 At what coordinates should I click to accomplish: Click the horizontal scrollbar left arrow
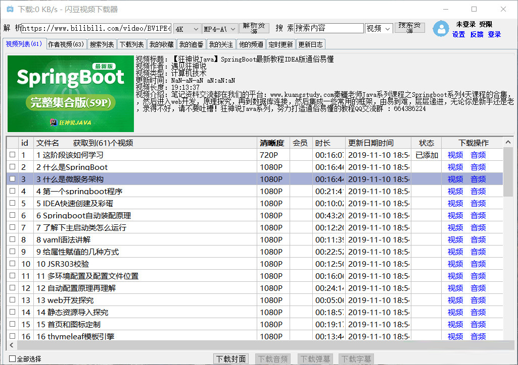pos(12,345)
